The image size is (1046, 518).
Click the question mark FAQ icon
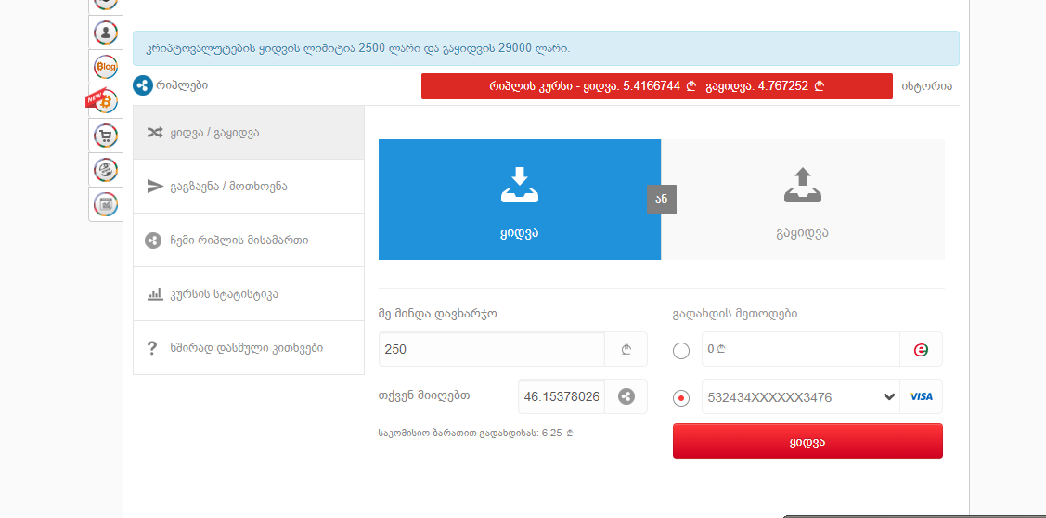pos(152,348)
